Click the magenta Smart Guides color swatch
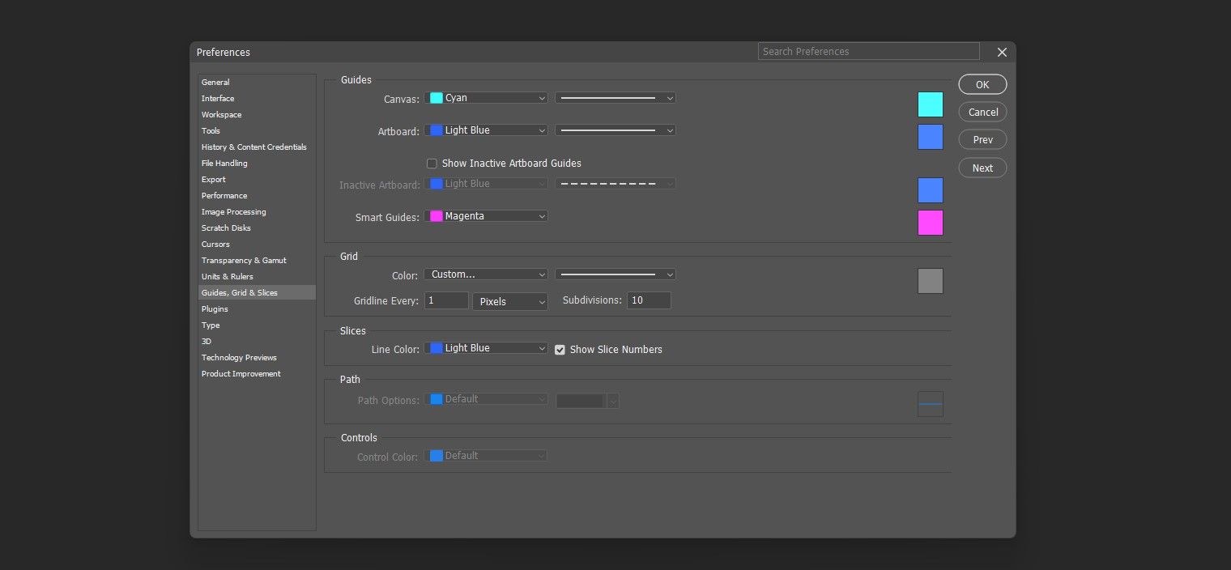This screenshot has width=1231, height=570. 930,223
